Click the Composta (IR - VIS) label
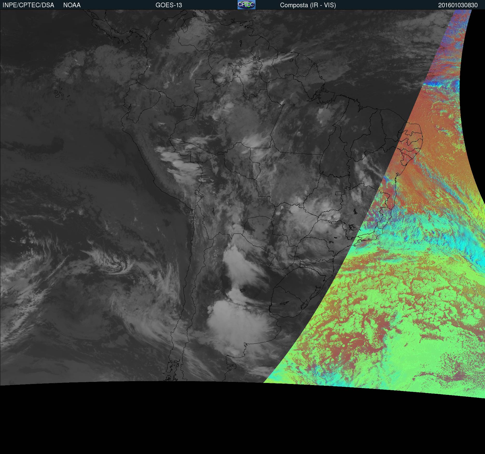The image size is (485, 454). click(x=308, y=5)
